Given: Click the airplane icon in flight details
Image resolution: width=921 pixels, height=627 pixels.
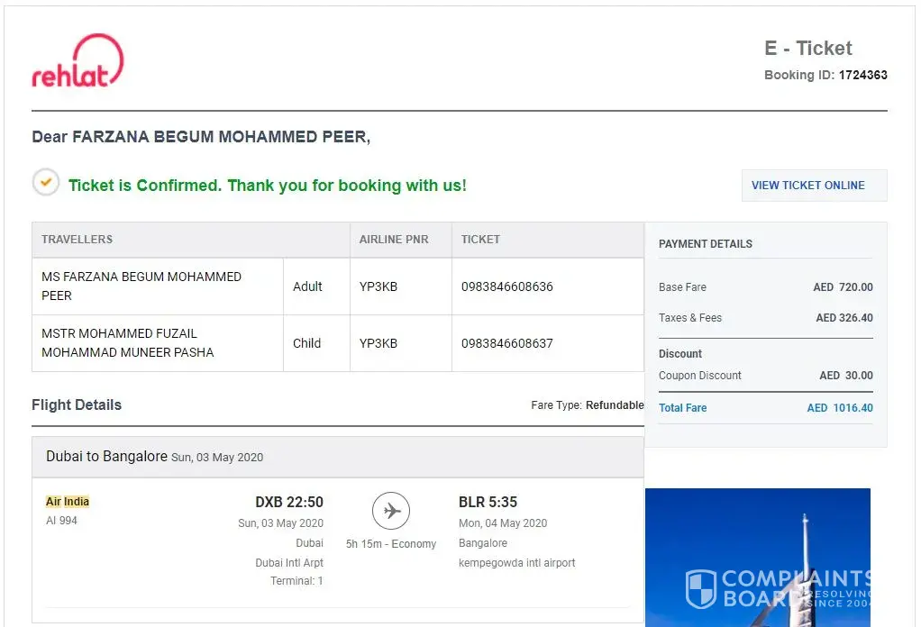Looking at the screenshot, I should 391,512.
